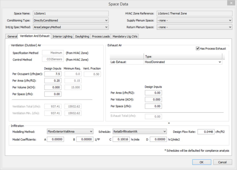Switch to the General tab

[12, 36]
